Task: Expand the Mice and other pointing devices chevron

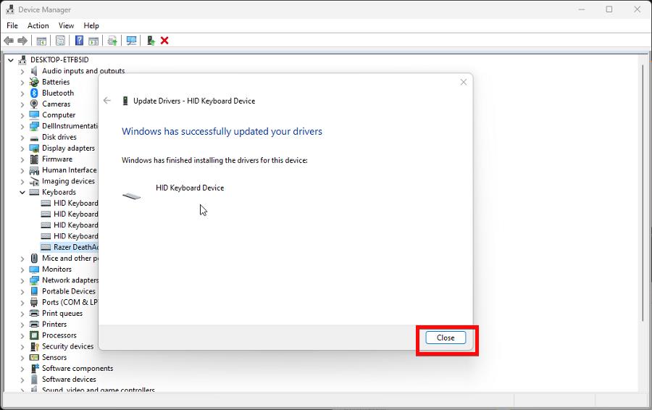Action: coord(22,258)
